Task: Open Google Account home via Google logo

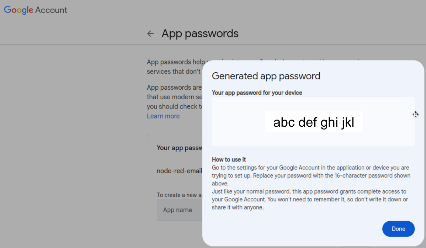Action: coord(18,10)
